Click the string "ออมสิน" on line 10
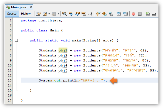This screenshot has height=109, width=164. click(x=130, y=65)
